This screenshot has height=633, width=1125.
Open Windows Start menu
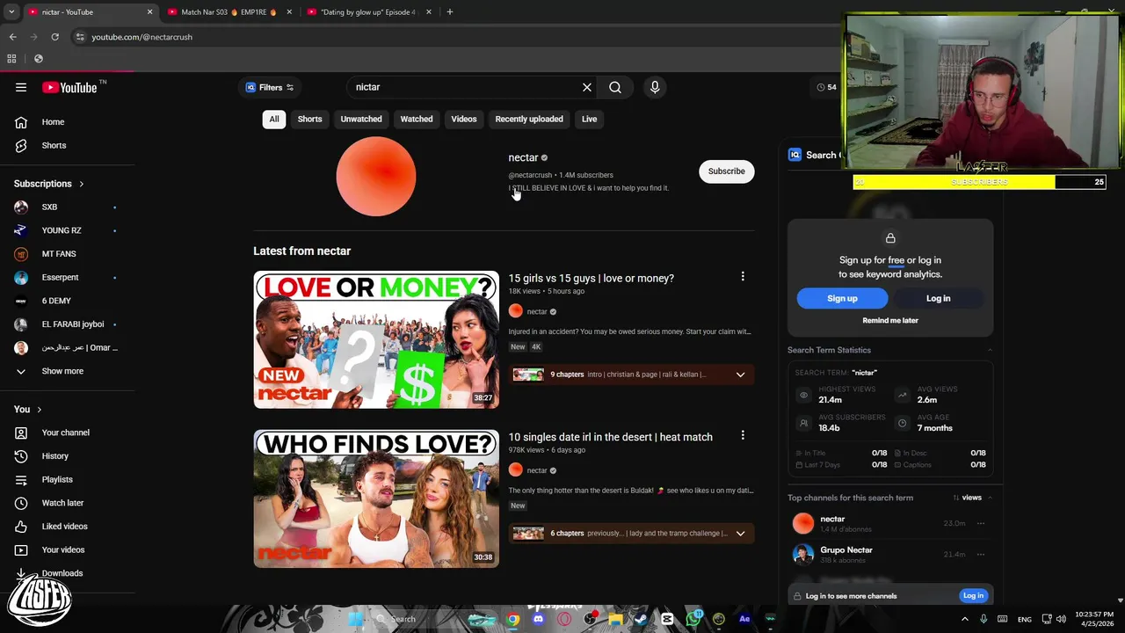coord(355,619)
